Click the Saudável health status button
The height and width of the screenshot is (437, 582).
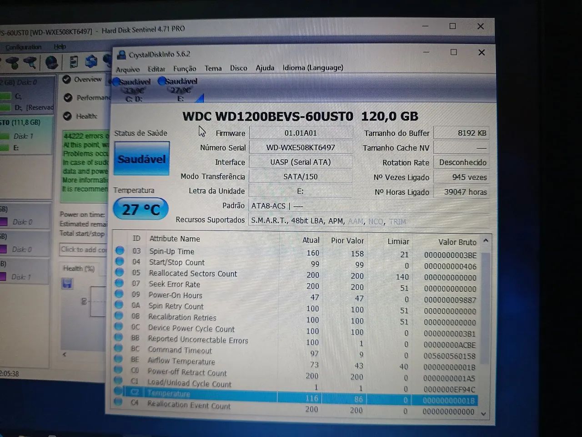141,158
